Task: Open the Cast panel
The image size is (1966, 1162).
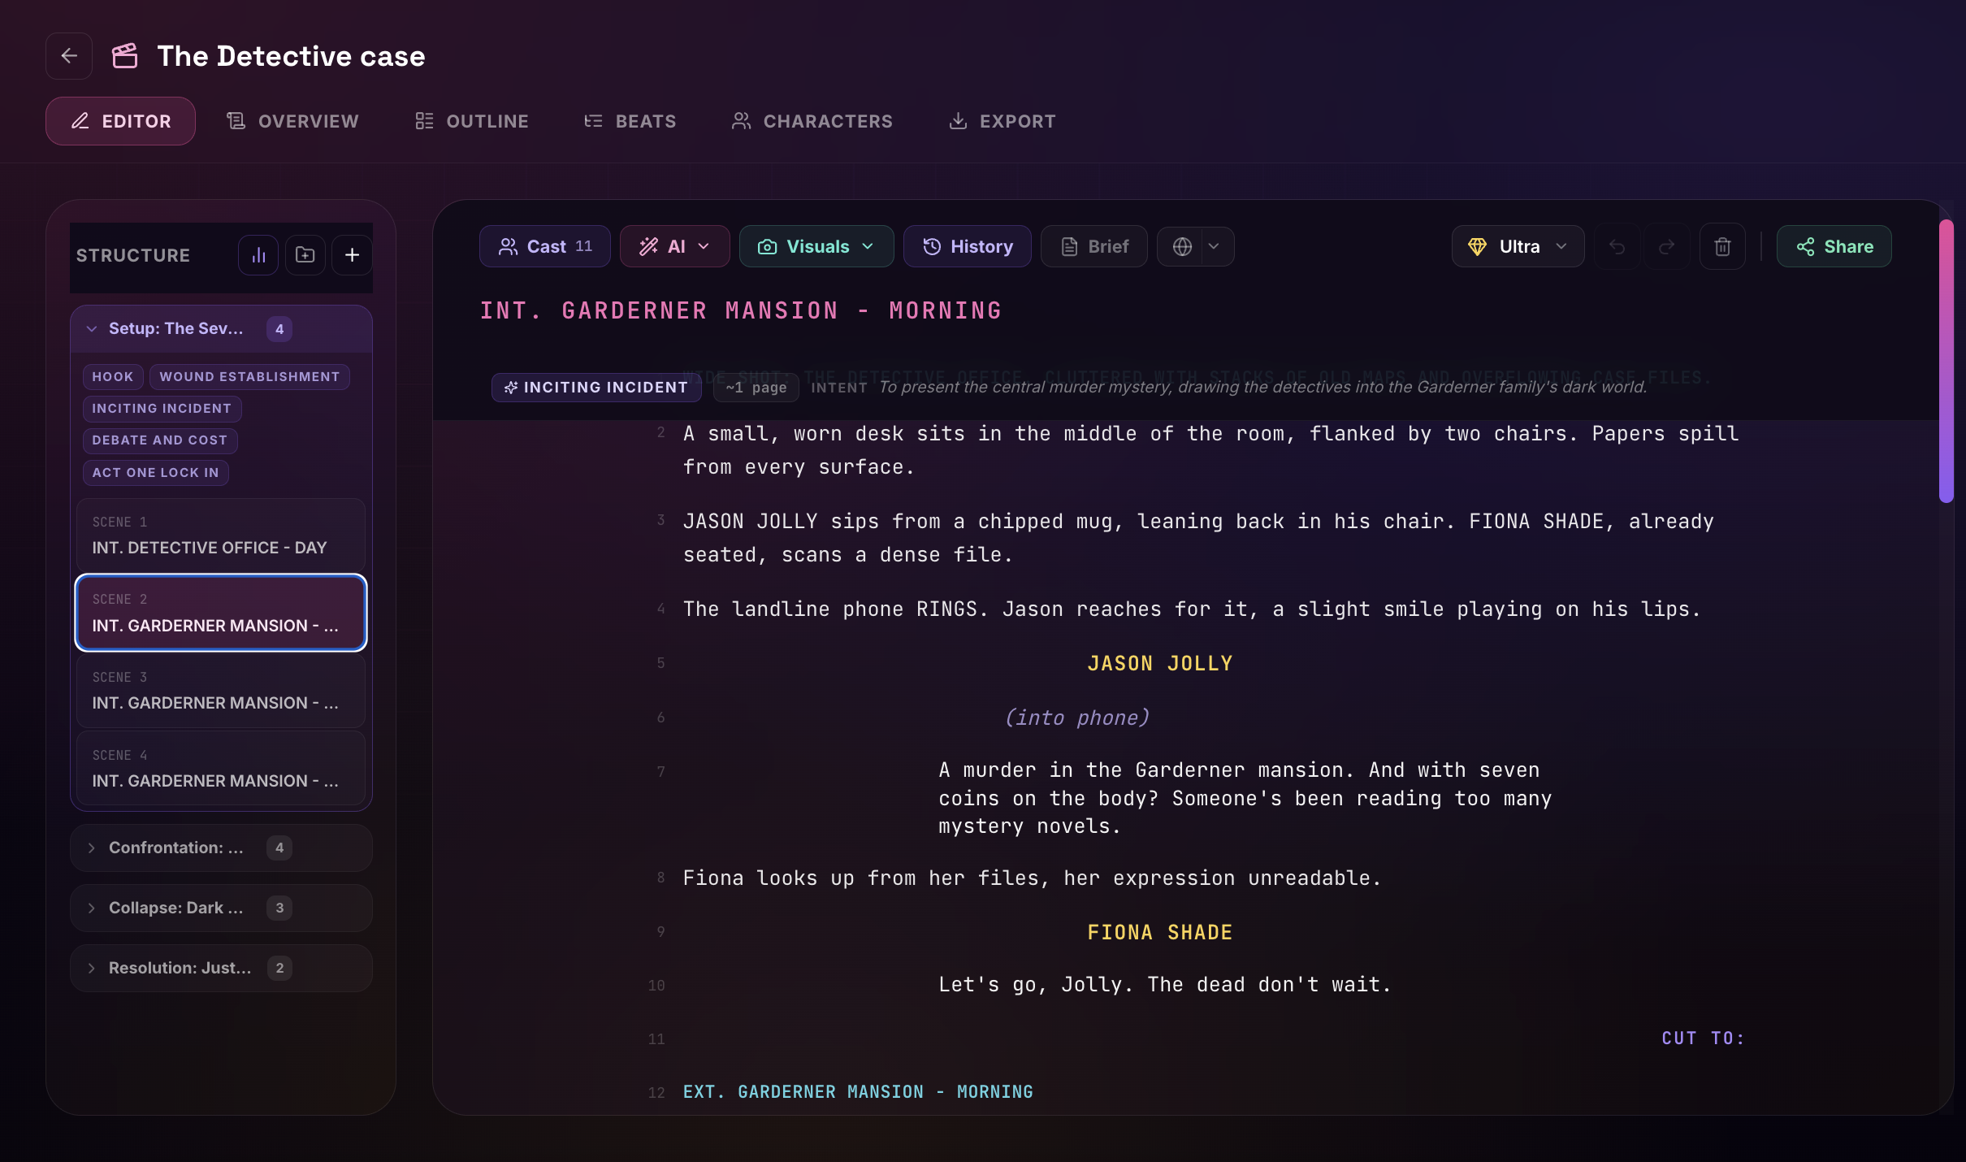Action: pyautogui.click(x=545, y=246)
